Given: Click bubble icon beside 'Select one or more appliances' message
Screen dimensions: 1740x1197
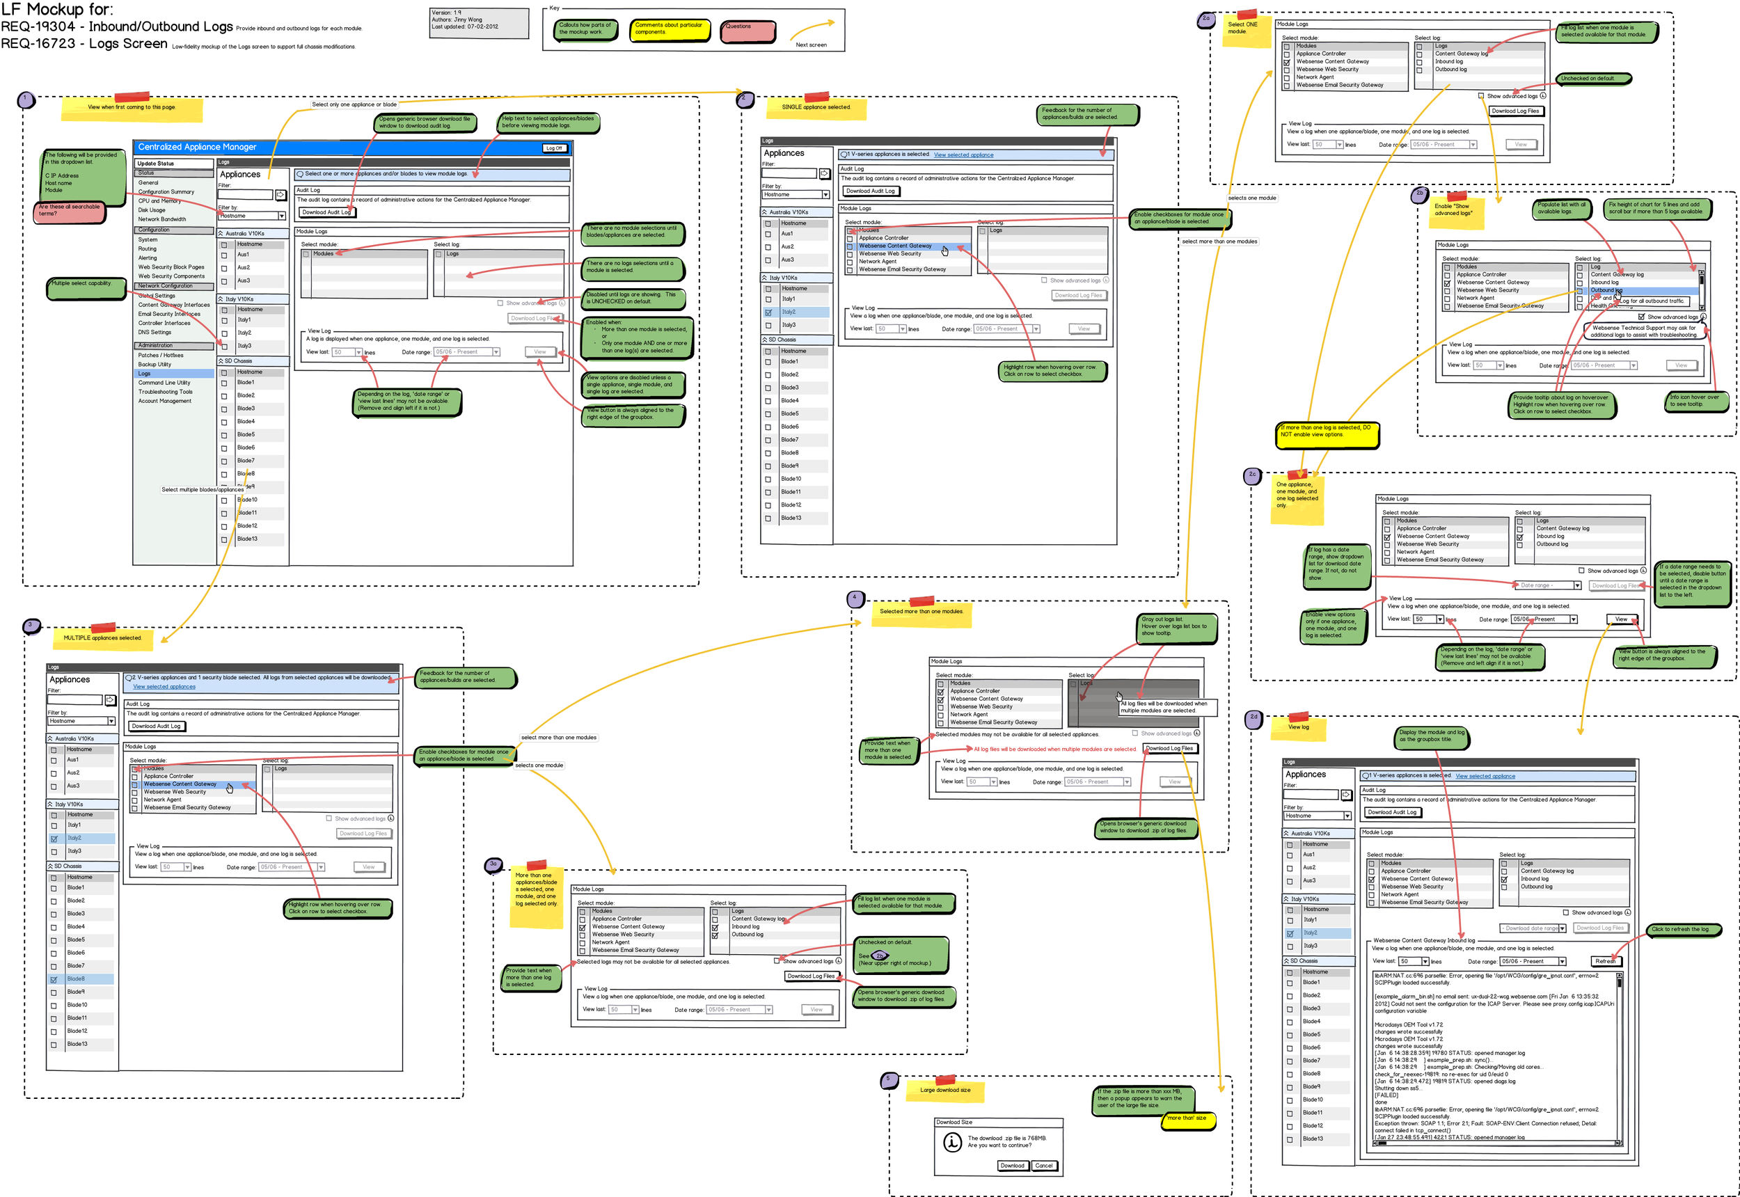Looking at the screenshot, I should pyautogui.click(x=300, y=174).
